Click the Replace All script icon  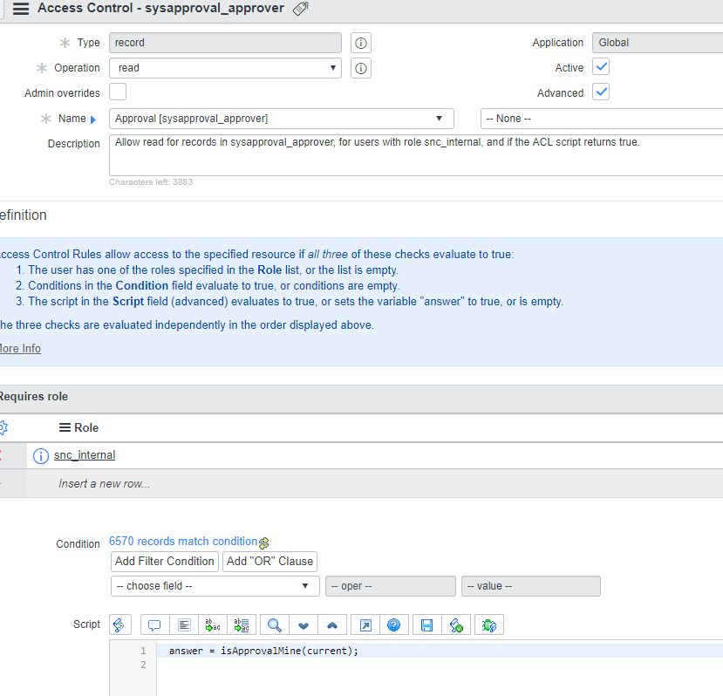pyautogui.click(x=242, y=624)
